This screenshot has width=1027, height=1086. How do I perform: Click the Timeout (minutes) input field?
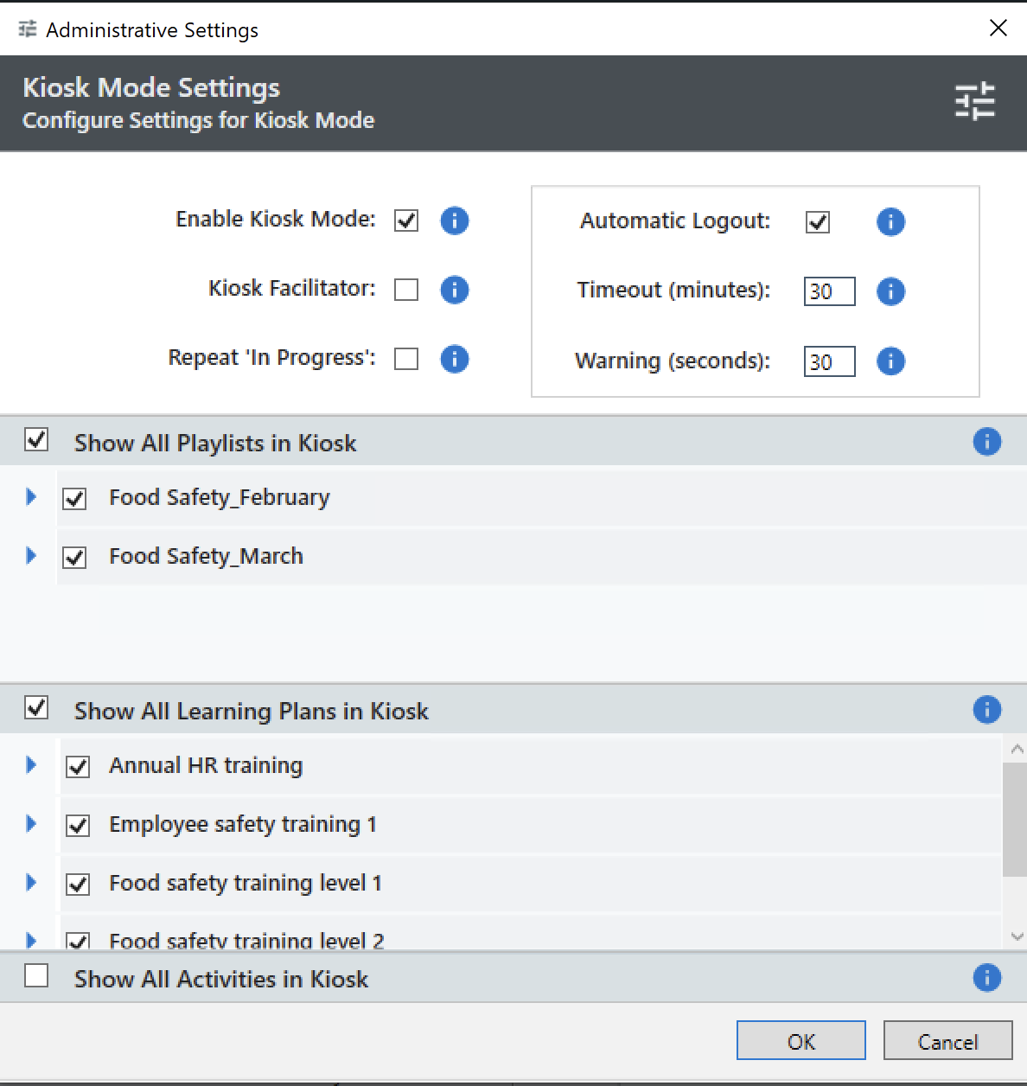tap(829, 291)
